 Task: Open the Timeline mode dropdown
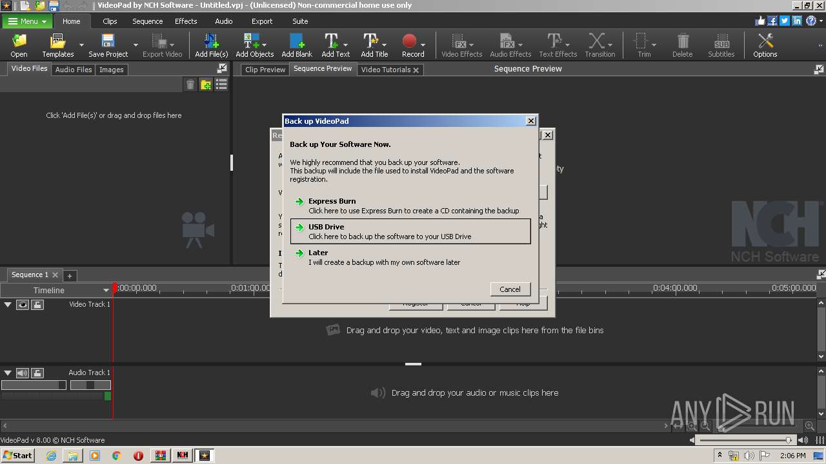pyautogui.click(x=56, y=290)
